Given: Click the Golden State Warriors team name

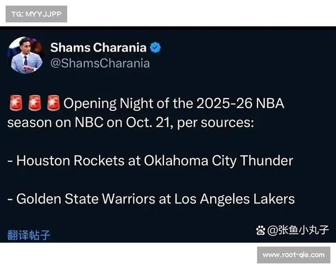Looking at the screenshot, I should pos(87,198).
